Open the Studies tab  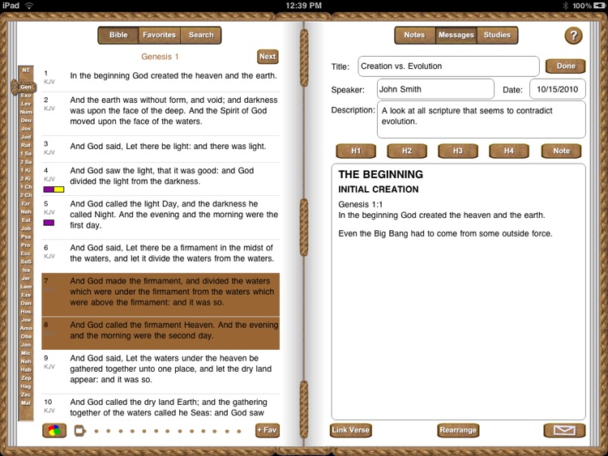pos(497,35)
